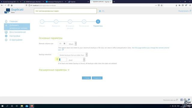Reload the current page
Screen dimensions: 192x108
[x=8, y=5]
